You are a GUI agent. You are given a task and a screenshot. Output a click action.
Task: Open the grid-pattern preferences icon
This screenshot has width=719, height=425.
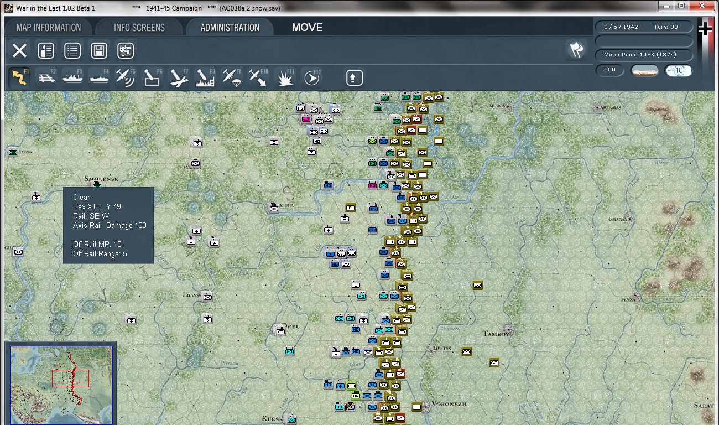[x=126, y=51]
